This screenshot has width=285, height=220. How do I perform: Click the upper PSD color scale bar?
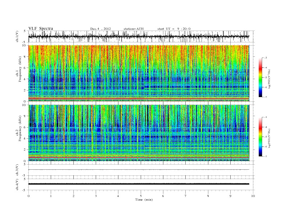[260, 77]
